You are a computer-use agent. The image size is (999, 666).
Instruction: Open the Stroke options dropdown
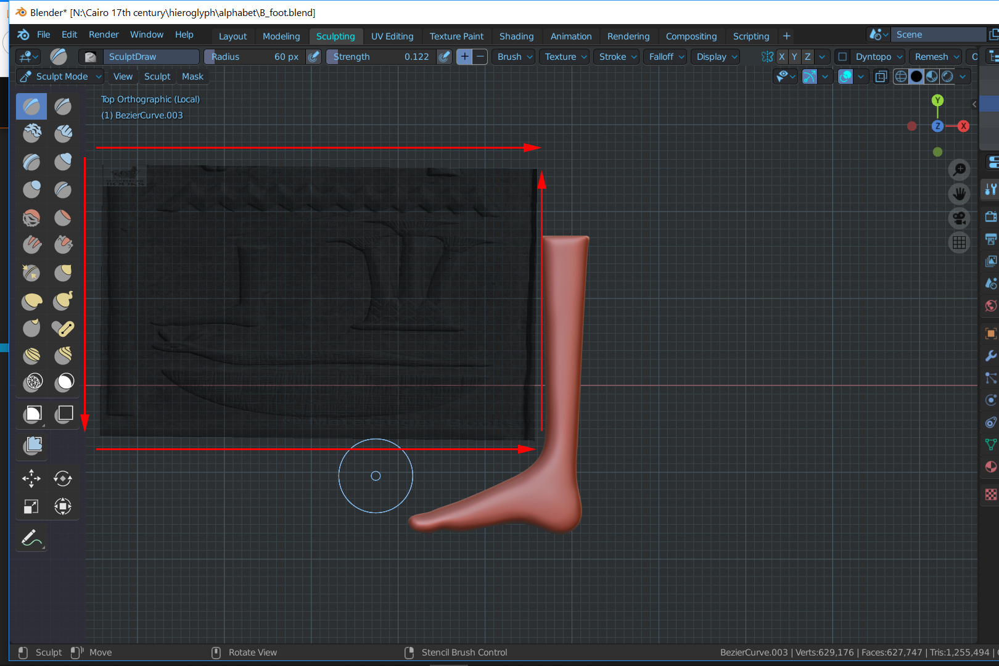click(616, 57)
